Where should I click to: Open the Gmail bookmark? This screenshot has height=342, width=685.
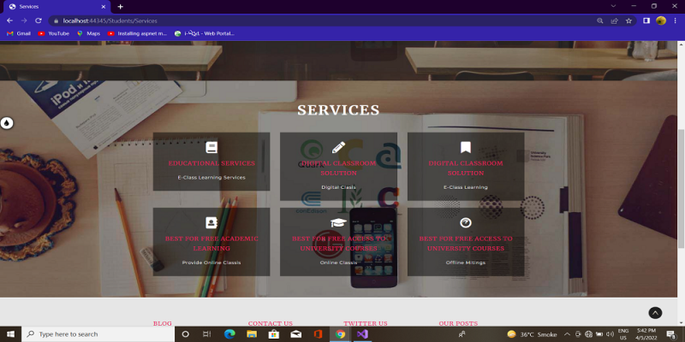click(18, 33)
